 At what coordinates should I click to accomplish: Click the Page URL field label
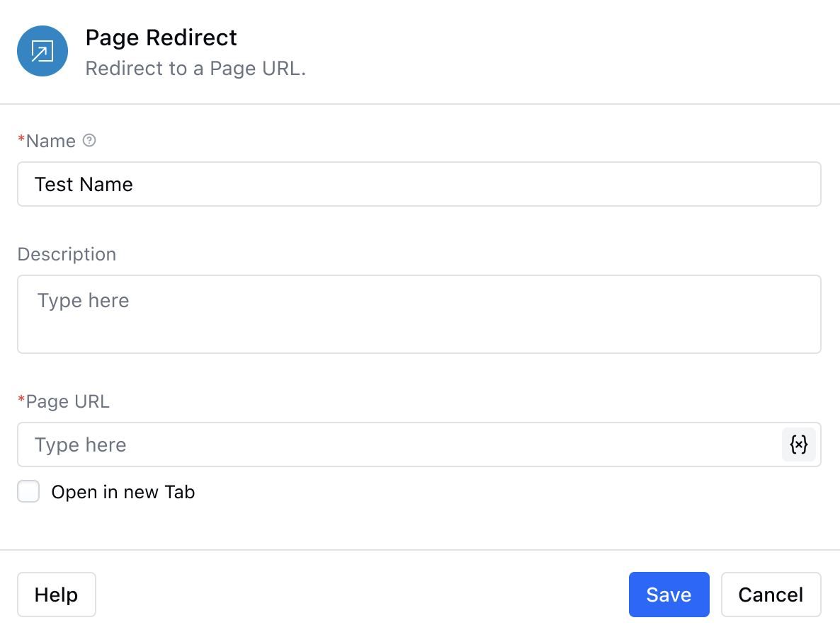[67, 401]
